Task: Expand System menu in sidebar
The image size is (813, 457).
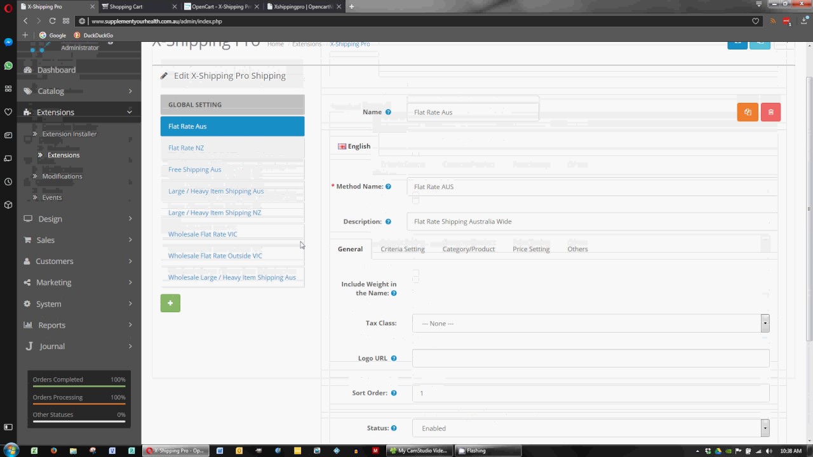Action: pos(79,304)
